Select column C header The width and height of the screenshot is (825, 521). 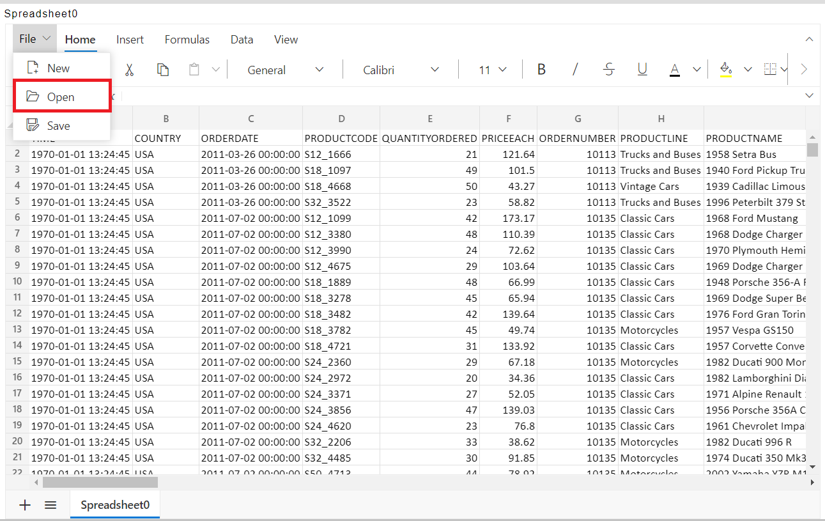(251, 118)
